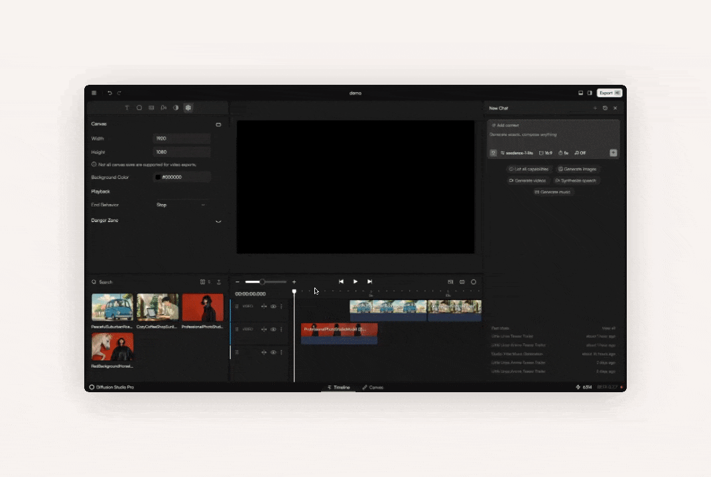Mute audio on the second VIDEO track

tap(264, 329)
